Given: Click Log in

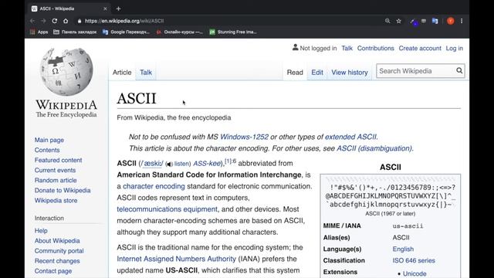Looking at the screenshot, I should point(455,48).
